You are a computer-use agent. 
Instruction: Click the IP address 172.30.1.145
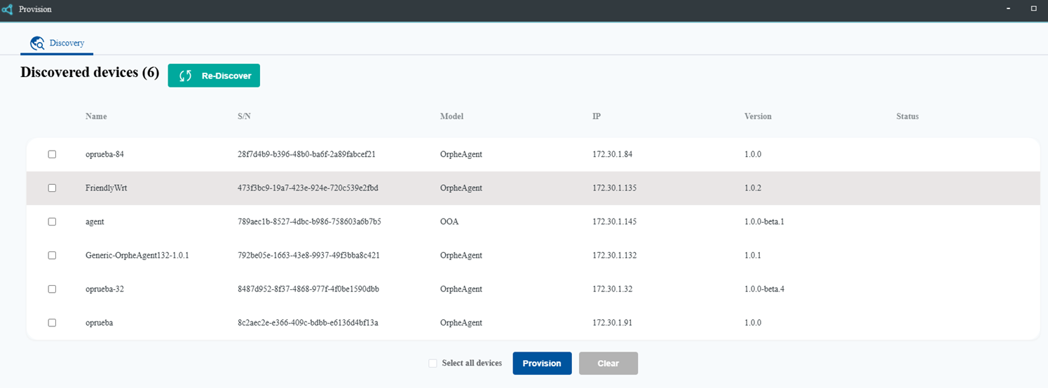[x=614, y=221]
